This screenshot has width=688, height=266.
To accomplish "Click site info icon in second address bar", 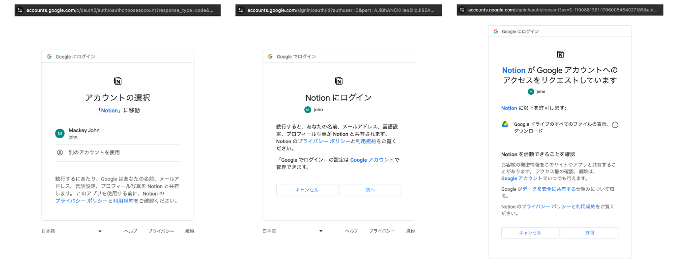I will coord(241,10).
